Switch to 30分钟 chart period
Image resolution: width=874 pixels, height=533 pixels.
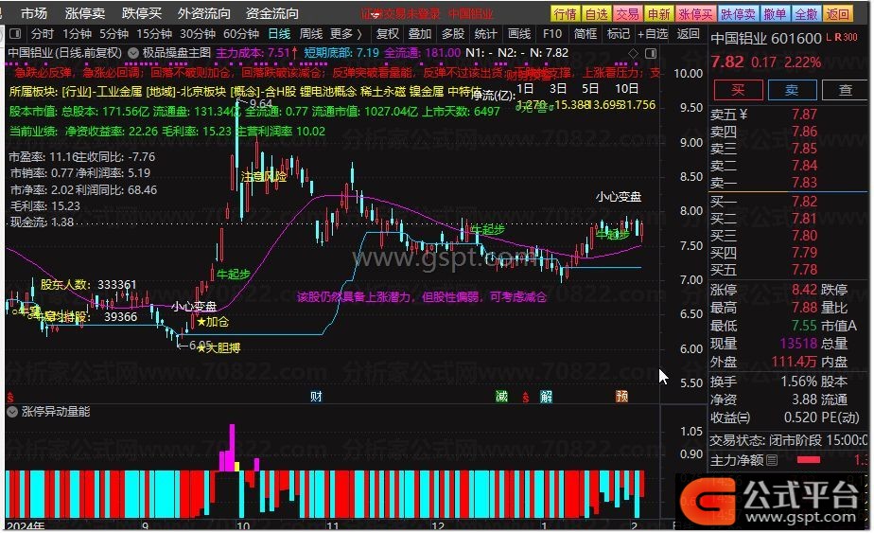[198, 34]
